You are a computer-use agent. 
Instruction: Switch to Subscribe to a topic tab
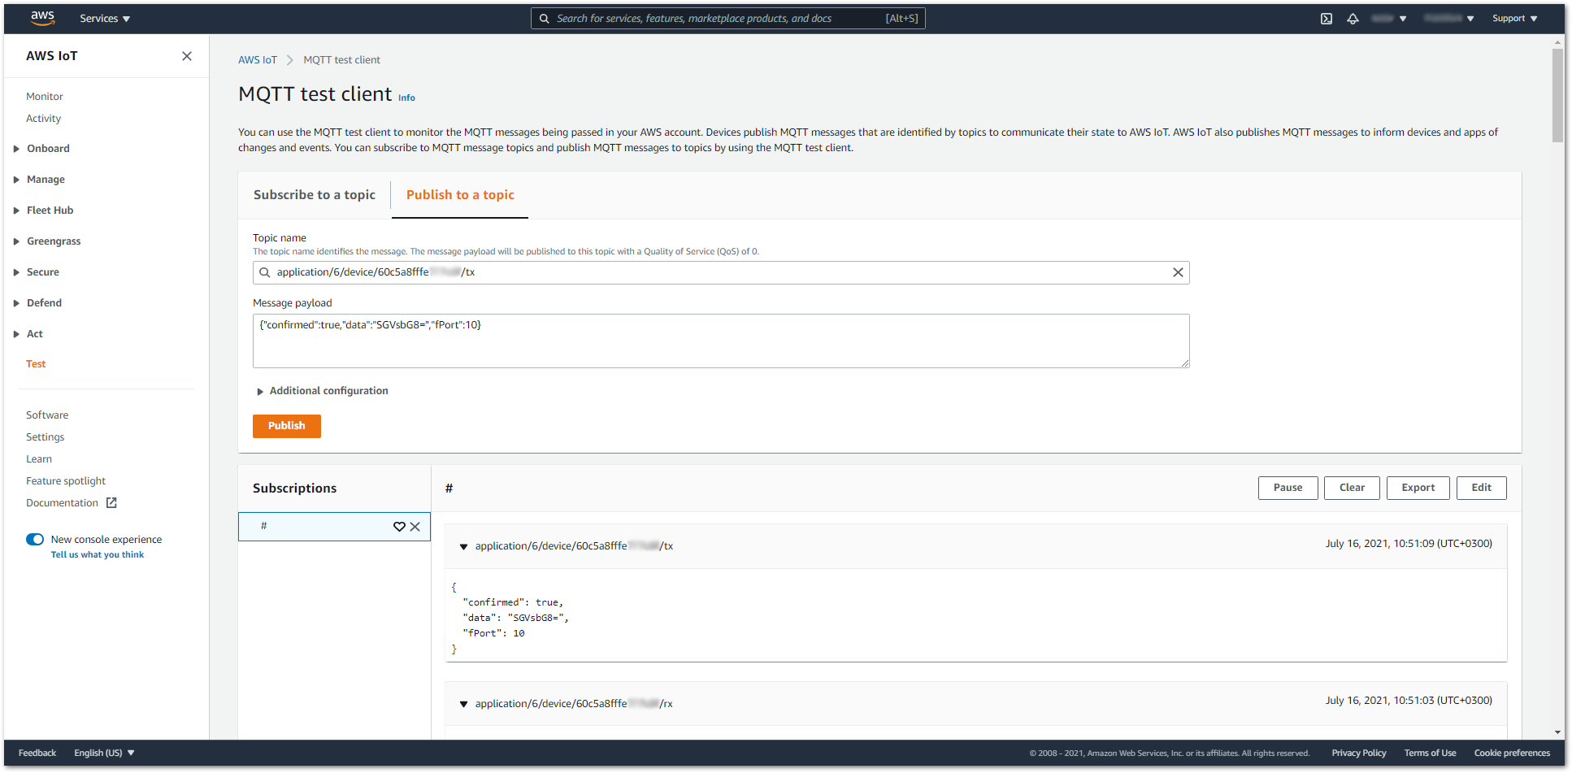pyautogui.click(x=315, y=195)
